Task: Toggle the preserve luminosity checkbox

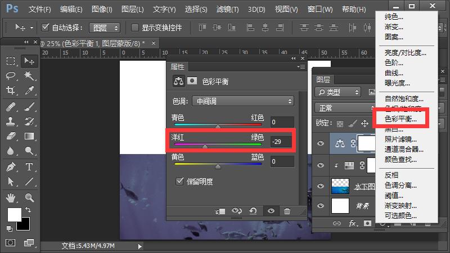Action: [x=179, y=181]
